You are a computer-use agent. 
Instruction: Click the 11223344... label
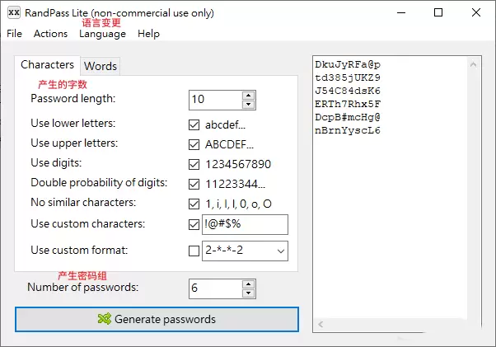point(236,184)
